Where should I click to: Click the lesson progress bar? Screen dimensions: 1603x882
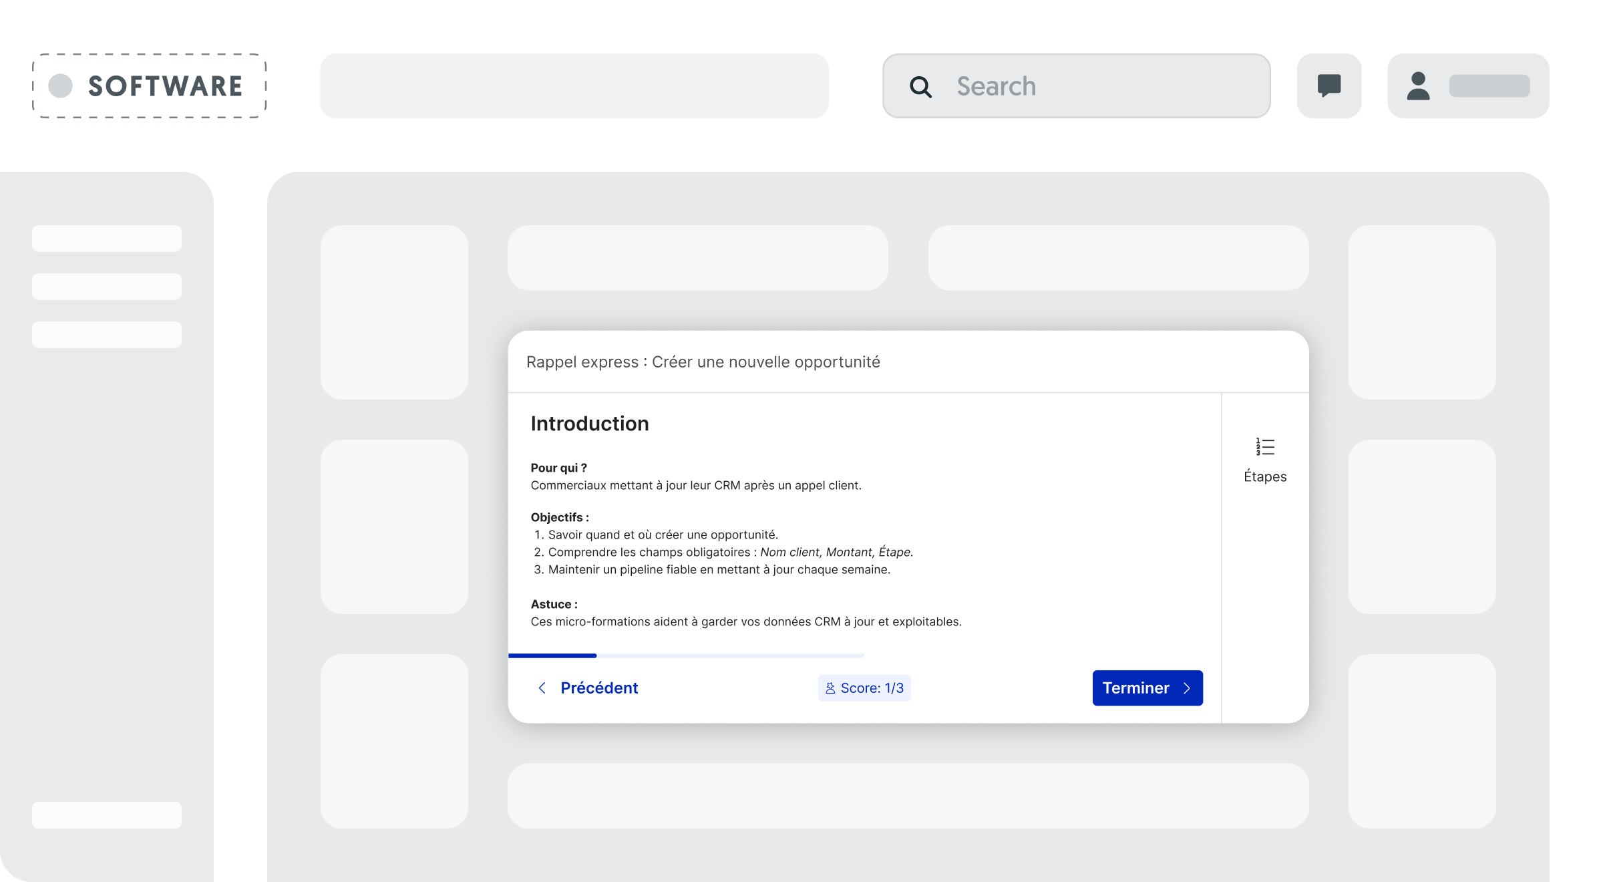click(686, 655)
